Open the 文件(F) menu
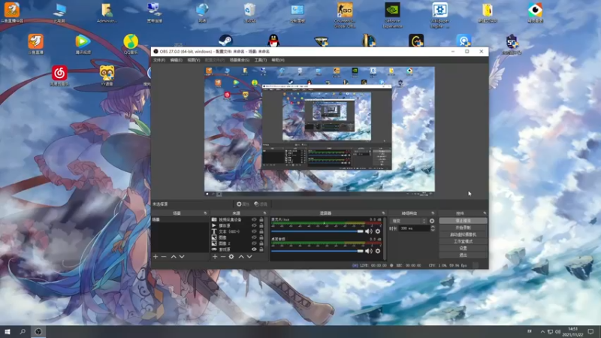 click(x=159, y=59)
